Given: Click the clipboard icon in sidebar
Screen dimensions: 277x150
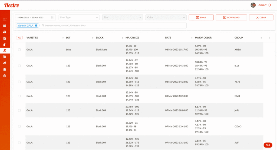Looking at the screenshot, I should pyautogui.click(x=5, y=69).
